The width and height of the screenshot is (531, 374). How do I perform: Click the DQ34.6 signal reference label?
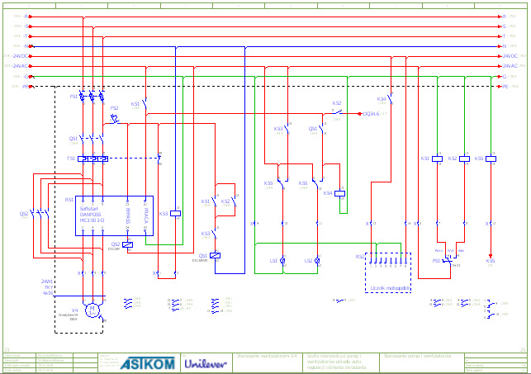point(371,114)
